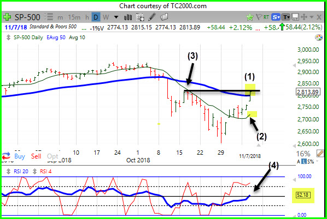Click the gray triangle left of 100.00
This screenshot has height=219, width=327.
(294, 180)
